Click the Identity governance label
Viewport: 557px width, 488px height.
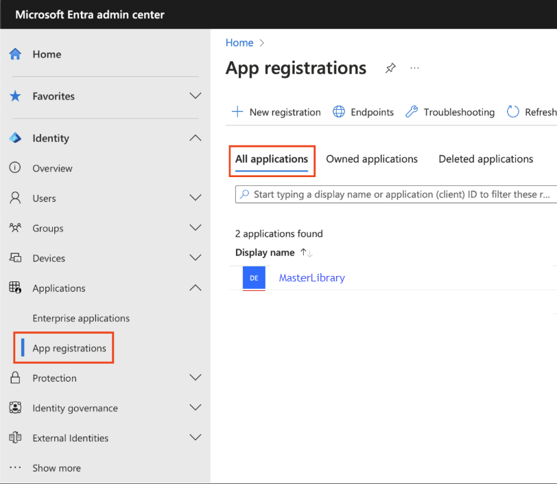tap(75, 408)
